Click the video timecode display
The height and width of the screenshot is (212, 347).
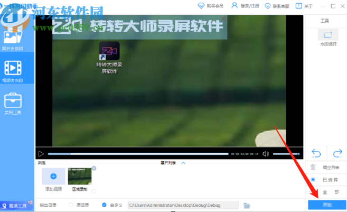[x=245, y=154]
